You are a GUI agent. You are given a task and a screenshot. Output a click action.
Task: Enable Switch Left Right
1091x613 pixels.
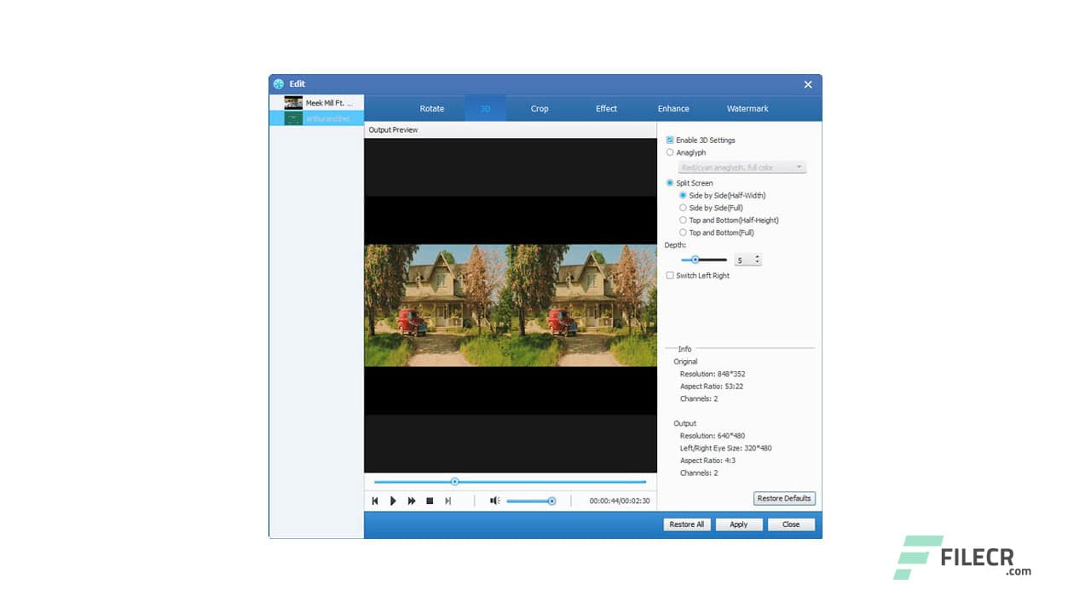click(x=670, y=275)
